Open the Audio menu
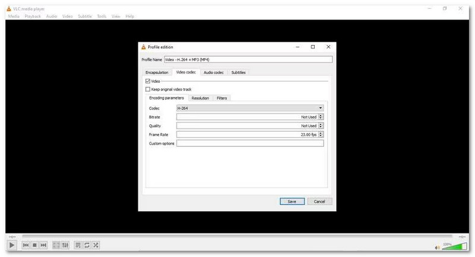The height and width of the screenshot is (257, 475). pyautogui.click(x=52, y=17)
